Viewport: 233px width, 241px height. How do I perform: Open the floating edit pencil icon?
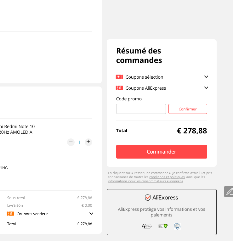coord(229,191)
